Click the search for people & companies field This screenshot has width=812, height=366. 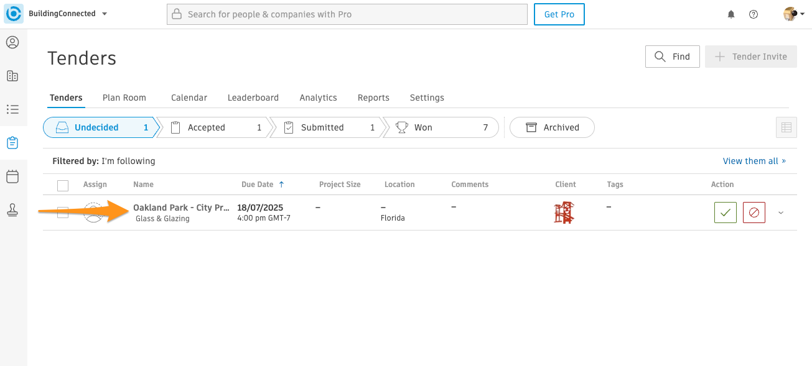point(347,14)
